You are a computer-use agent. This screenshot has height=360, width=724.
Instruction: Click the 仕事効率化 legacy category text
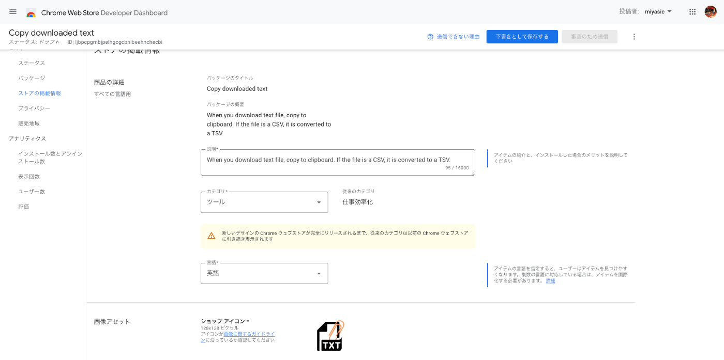coord(357,202)
